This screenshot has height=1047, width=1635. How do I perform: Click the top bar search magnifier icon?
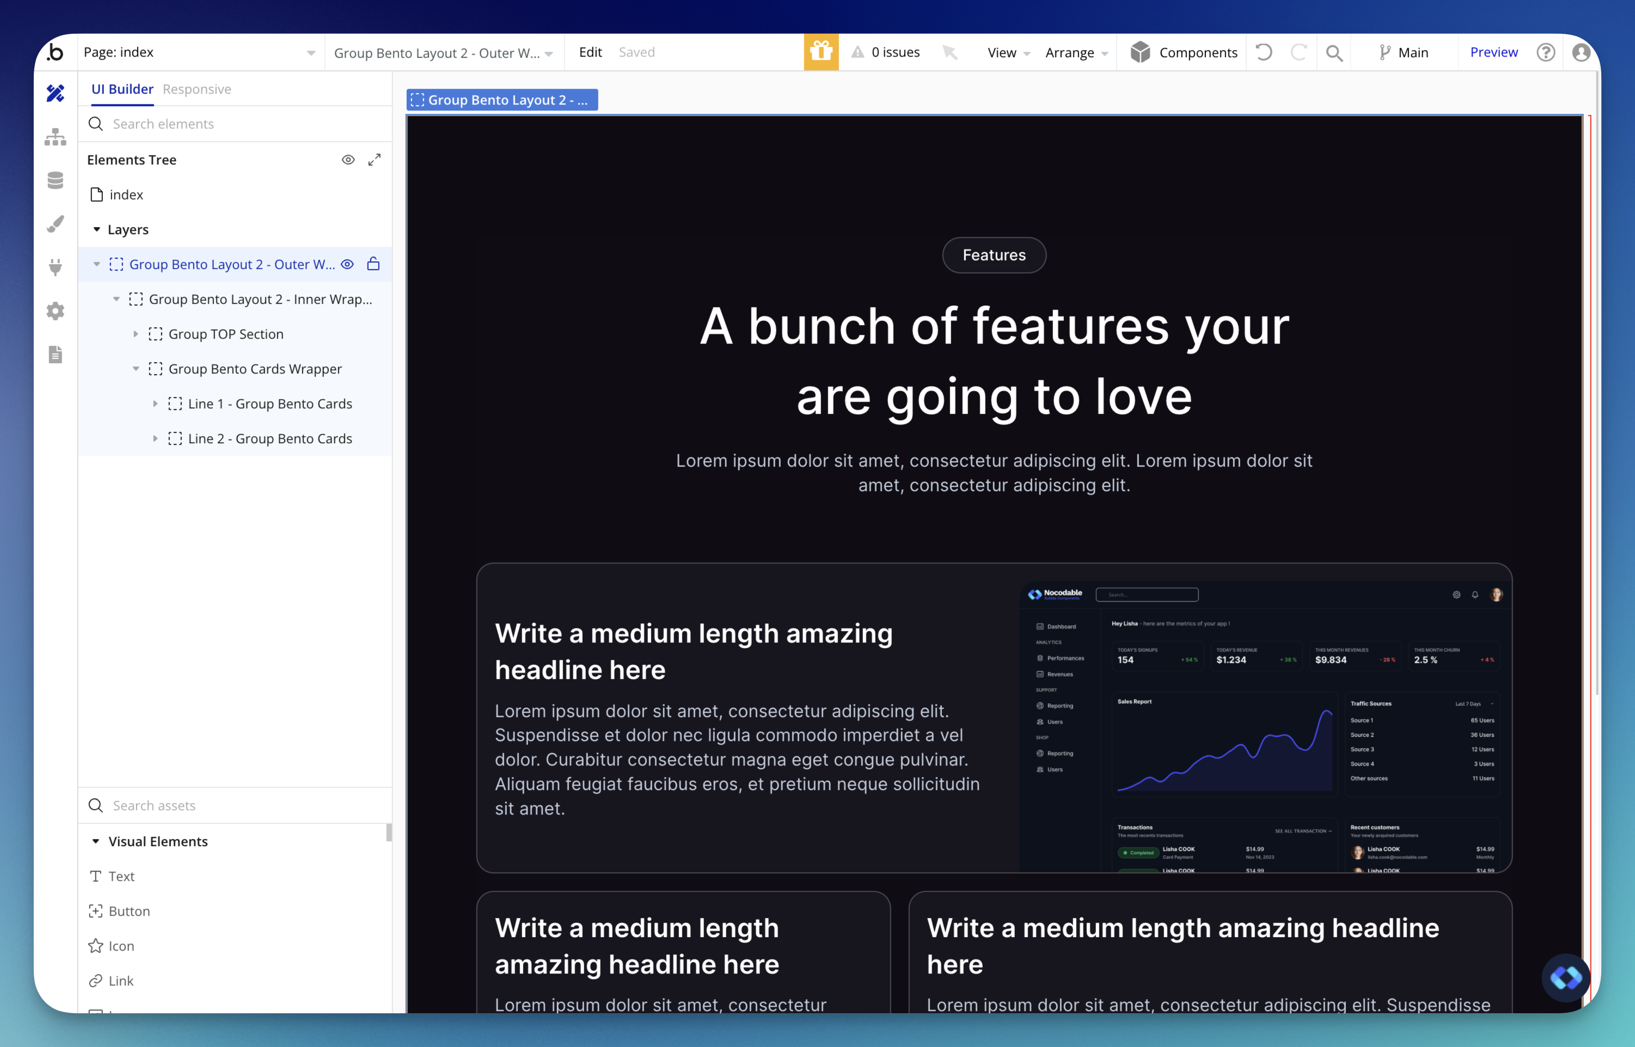(x=1334, y=53)
